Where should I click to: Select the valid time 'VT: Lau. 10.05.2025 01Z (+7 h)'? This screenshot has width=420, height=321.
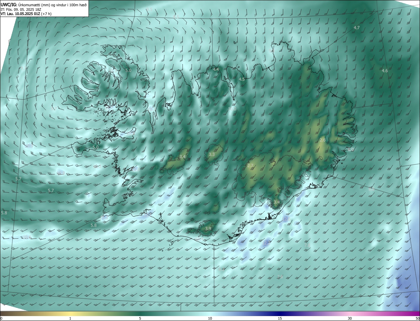click(x=26, y=14)
